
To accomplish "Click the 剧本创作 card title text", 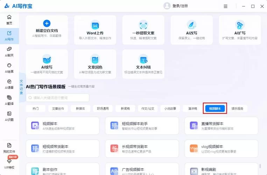I will [50, 169].
